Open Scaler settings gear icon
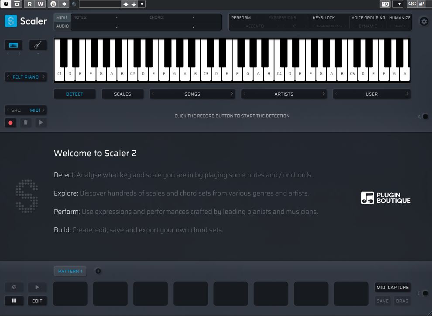Screen dimensions: 432x316 [424, 21]
